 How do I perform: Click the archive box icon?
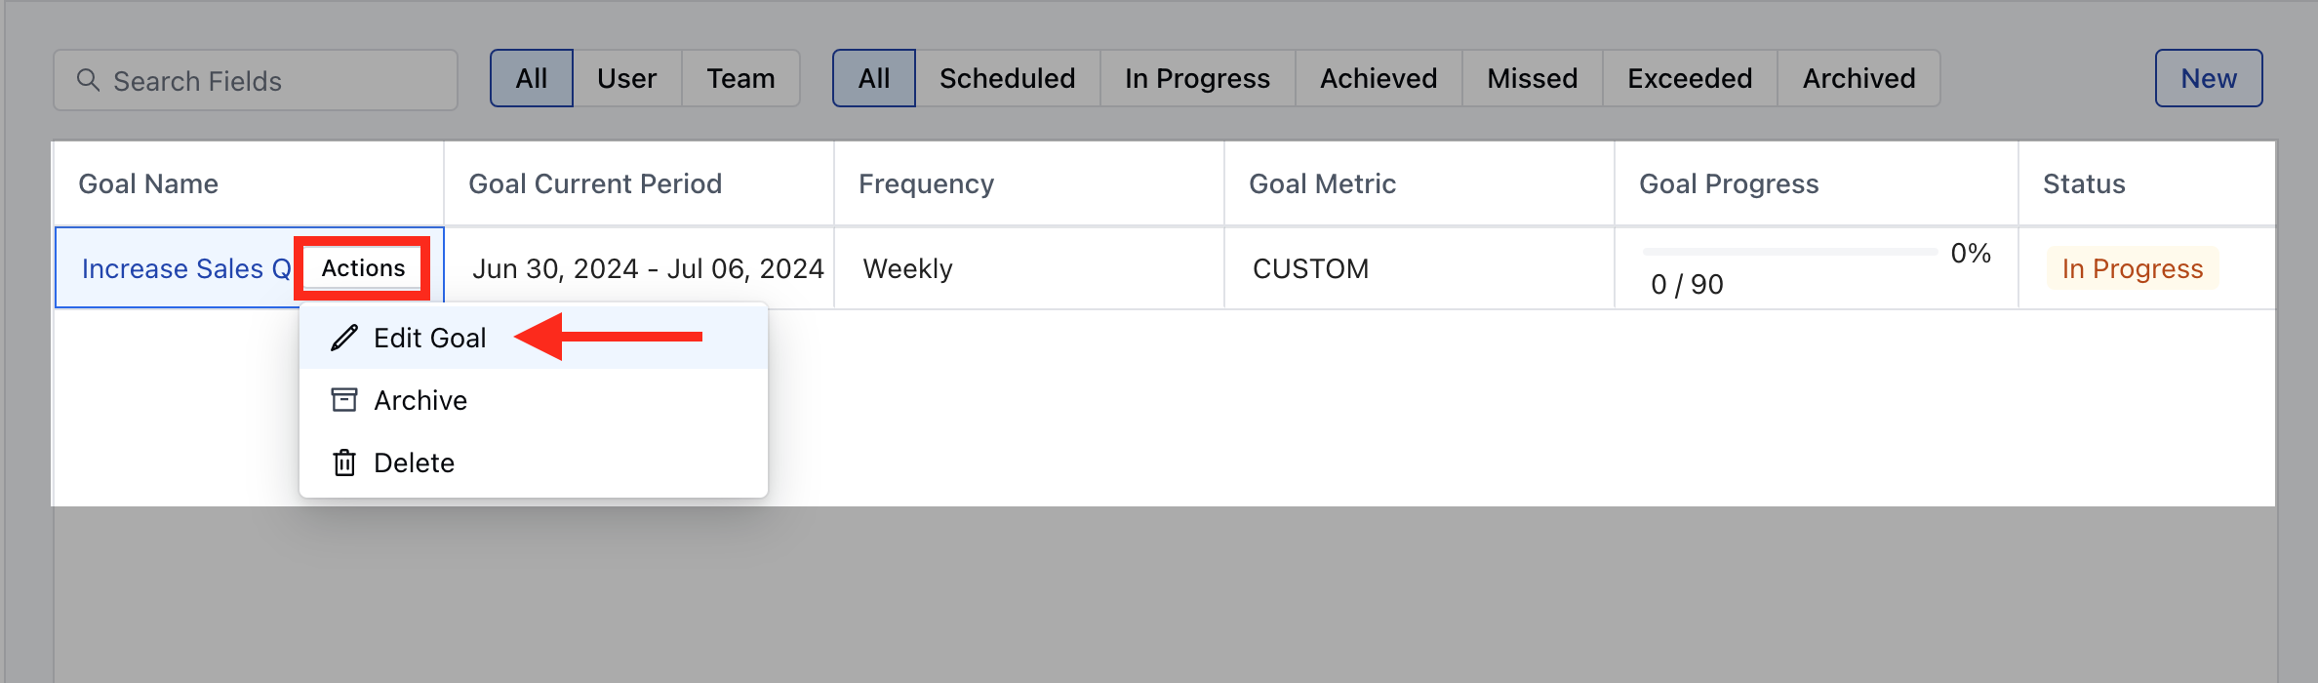344,400
